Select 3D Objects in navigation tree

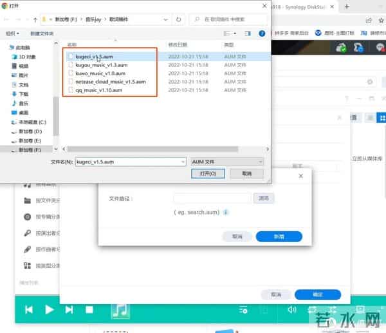pos(24,57)
